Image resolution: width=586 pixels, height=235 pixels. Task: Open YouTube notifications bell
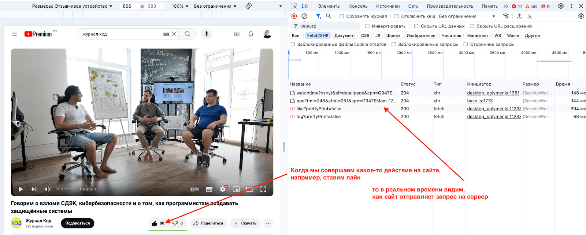coord(251,34)
